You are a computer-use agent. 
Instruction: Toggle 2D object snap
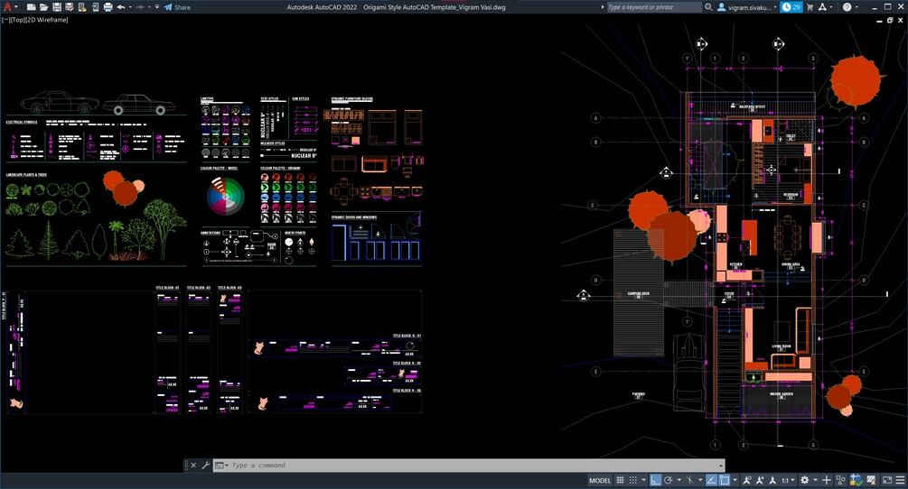click(725, 480)
